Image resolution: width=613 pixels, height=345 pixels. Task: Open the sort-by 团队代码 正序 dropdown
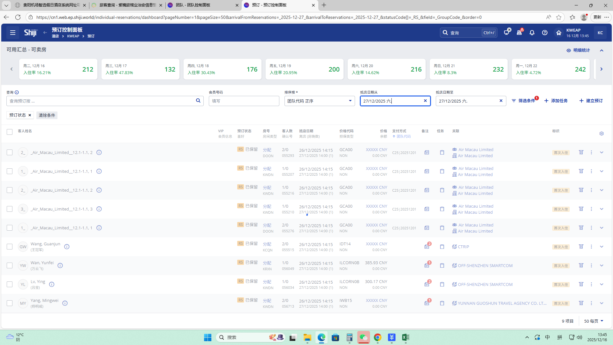pyautogui.click(x=319, y=101)
